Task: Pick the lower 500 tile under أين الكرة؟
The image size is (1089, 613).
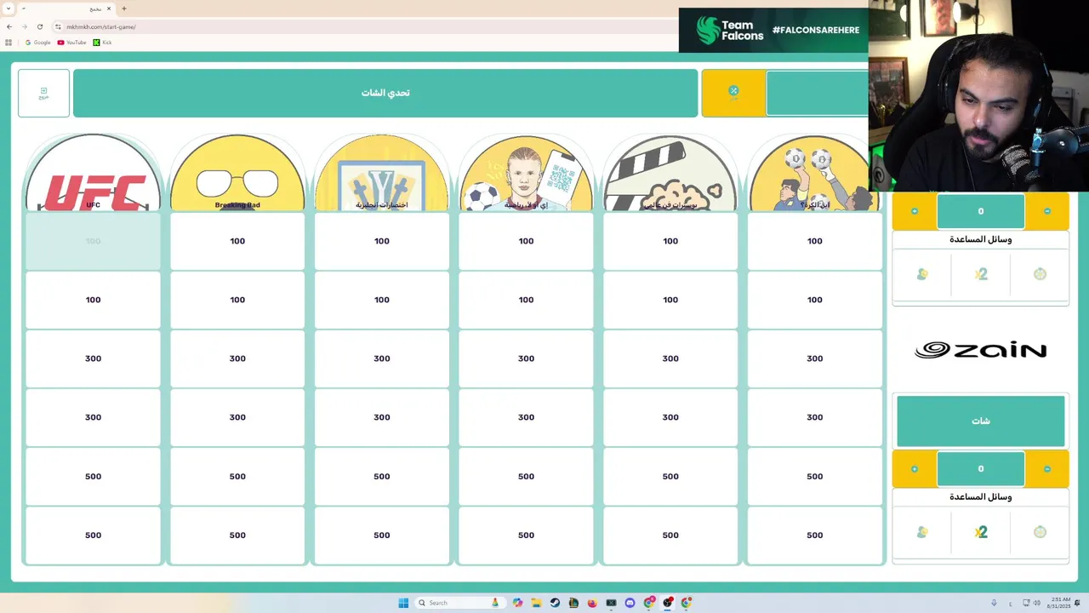Action: (814, 535)
